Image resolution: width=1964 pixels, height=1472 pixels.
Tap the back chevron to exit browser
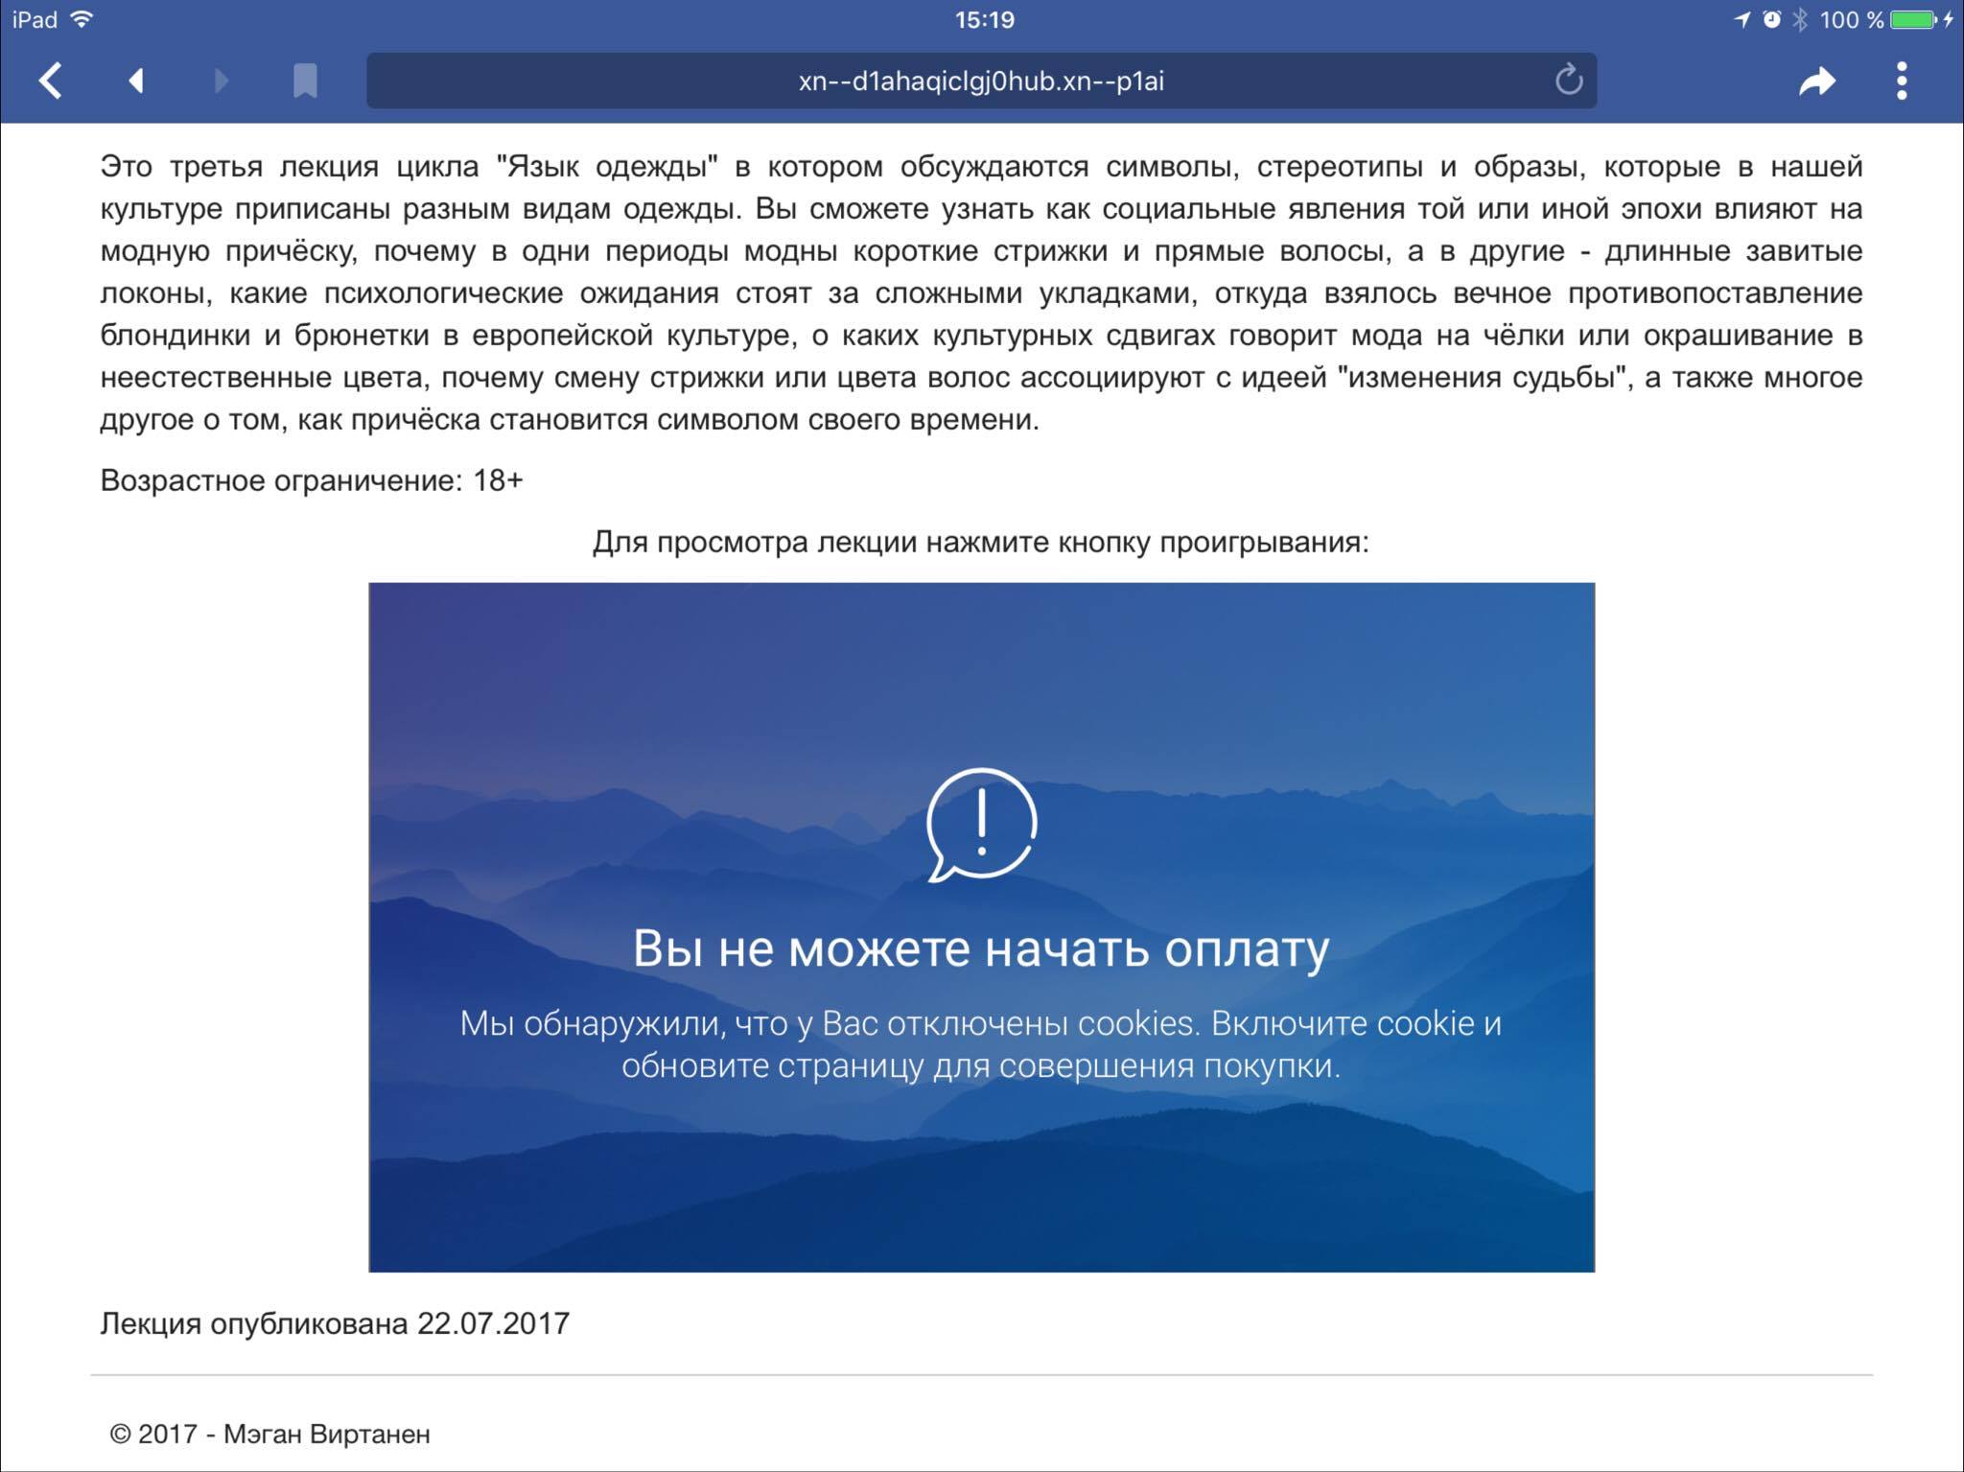click(51, 81)
